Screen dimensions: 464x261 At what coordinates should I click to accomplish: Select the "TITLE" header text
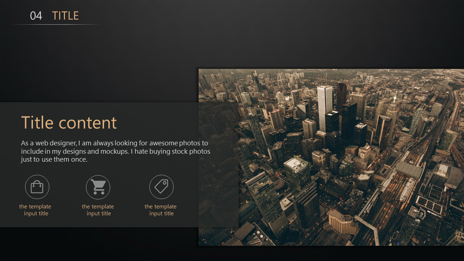pyautogui.click(x=65, y=16)
